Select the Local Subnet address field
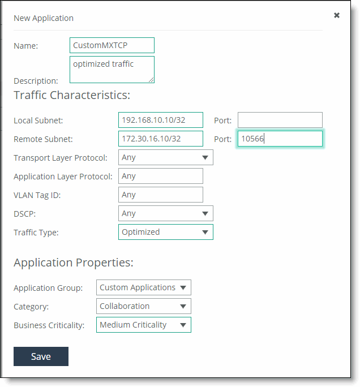 tap(160, 120)
